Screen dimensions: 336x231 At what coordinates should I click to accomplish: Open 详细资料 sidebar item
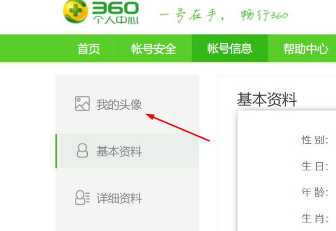coord(119,198)
